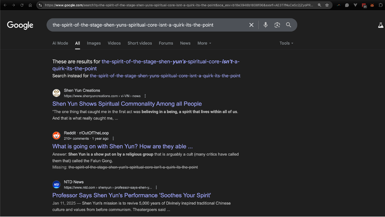Click 'Reddit · r/OutOfTheLoop' source label
The image size is (385, 217).
pyautogui.click(x=86, y=133)
